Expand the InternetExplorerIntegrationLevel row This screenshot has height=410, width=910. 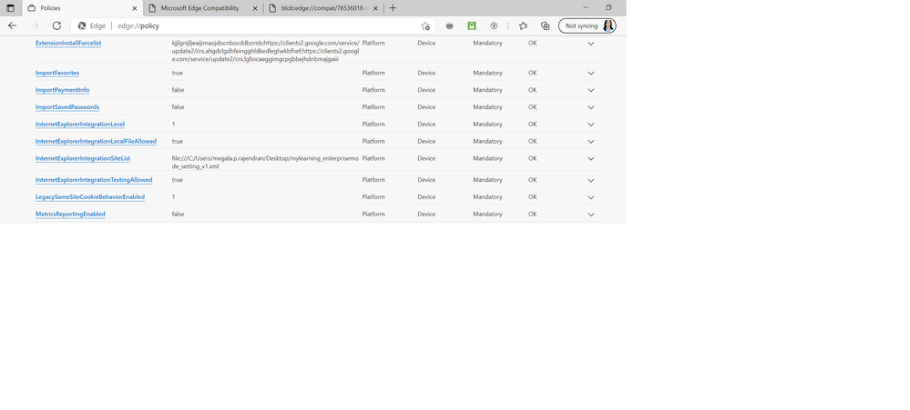pyautogui.click(x=591, y=125)
